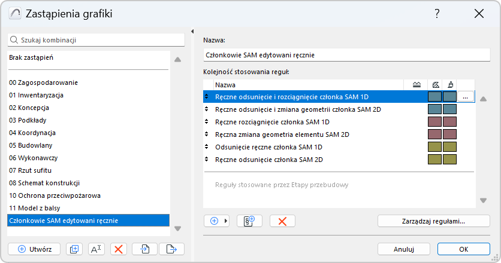The image size is (501, 263).
Task: Delete the selected combination with red X
Action: click(119, 249)
